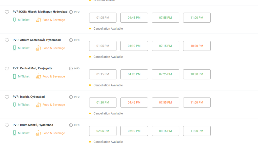Click Cancellation Available text under PVR ICON Hitech
The image size is (258, 149).
click(x=108, y=29)
